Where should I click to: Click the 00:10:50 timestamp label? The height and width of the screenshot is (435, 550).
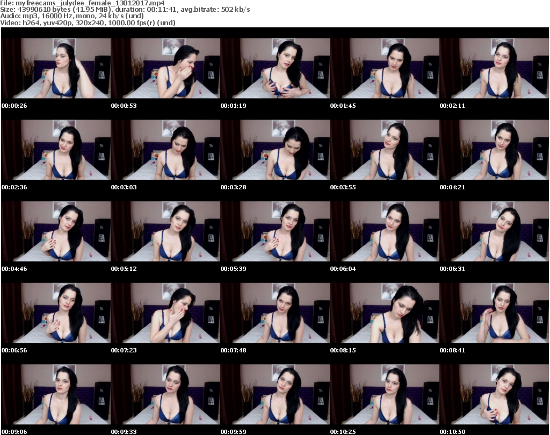(452, 432)
